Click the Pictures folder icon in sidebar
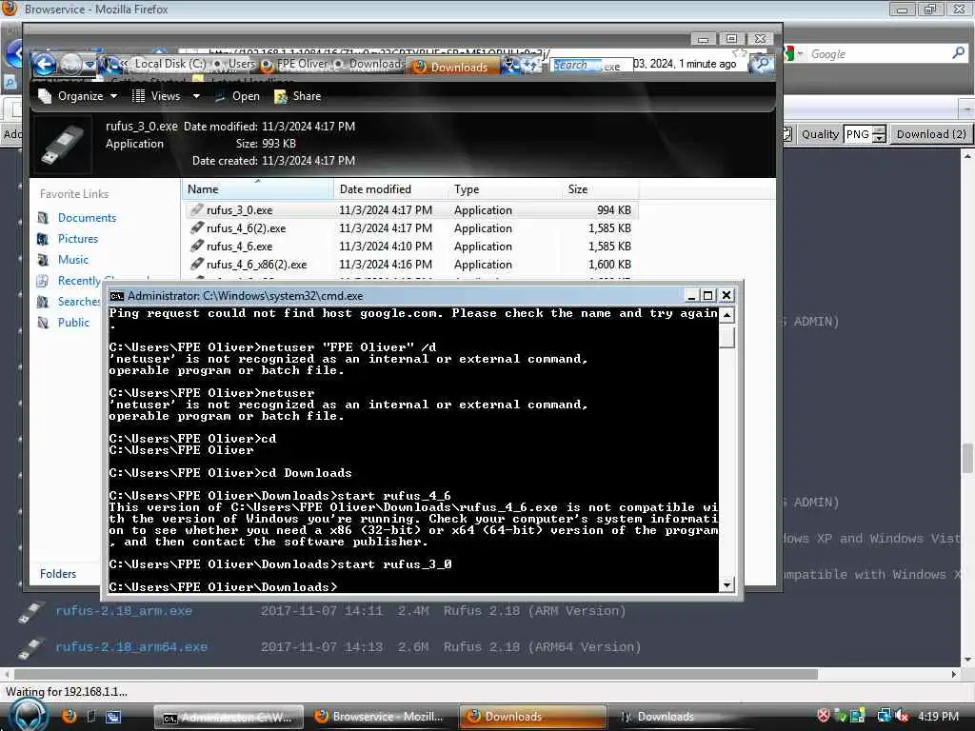Screen dimensions: 975x731 [x=43, y=239]
